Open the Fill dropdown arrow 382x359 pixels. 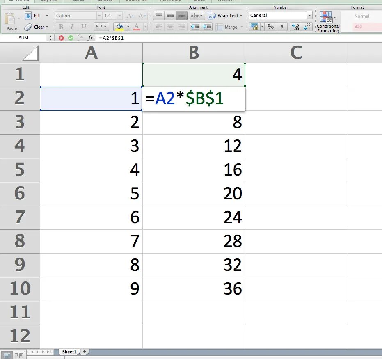point(47,16)
